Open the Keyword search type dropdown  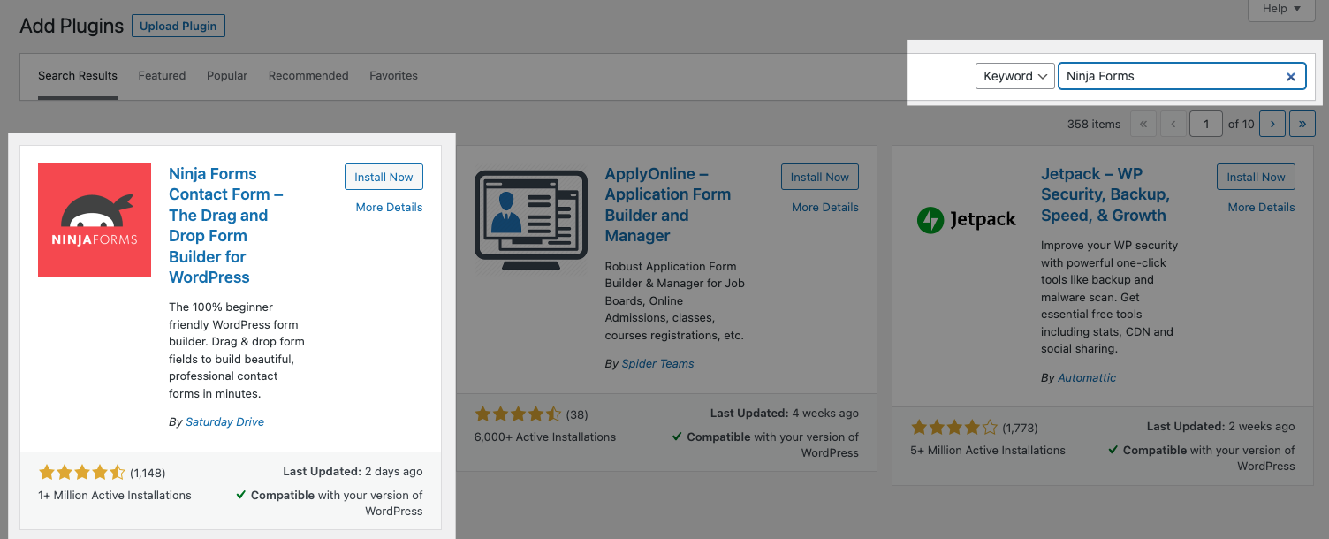(x=1014, y=76)
